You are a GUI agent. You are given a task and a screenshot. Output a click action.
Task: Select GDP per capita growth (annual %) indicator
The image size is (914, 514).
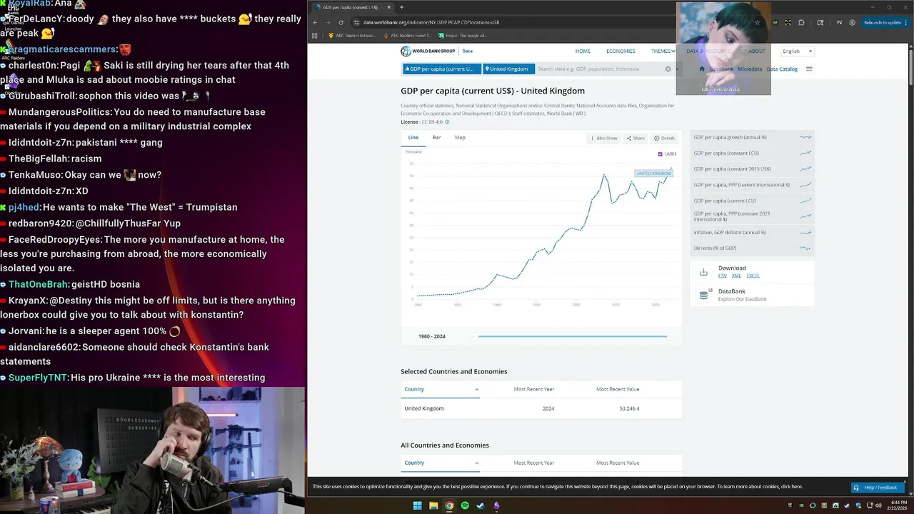(x=752, y=137)
